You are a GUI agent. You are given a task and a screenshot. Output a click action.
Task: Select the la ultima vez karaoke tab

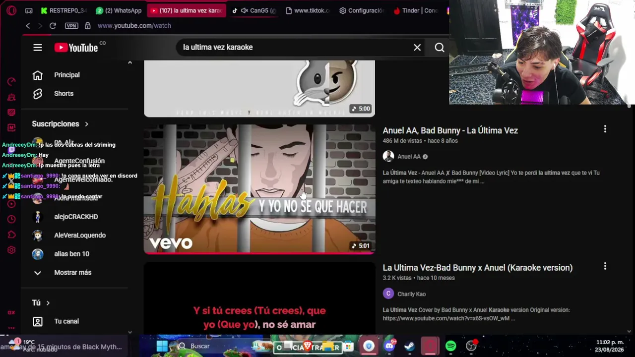(x=186, y=10)
